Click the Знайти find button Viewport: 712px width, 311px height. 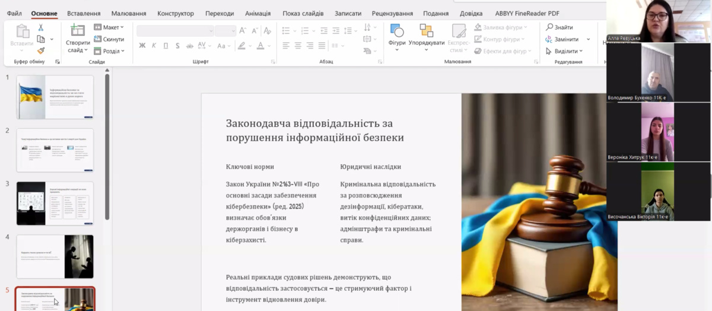560,27
